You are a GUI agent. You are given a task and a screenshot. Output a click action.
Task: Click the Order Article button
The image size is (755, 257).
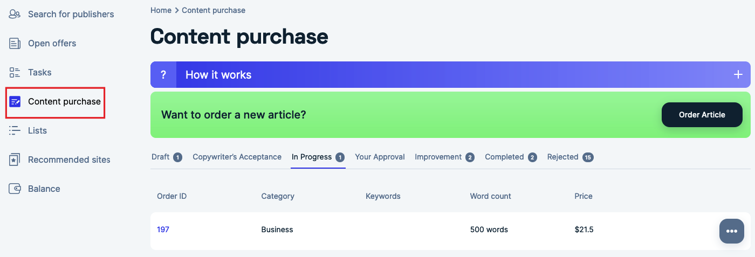click(702, 115)
